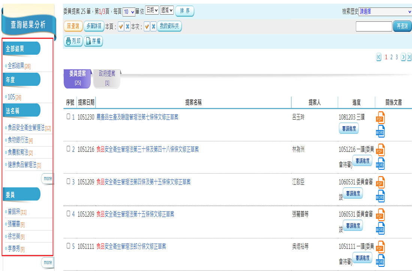412x271 pixels.
Task: Go to the next page arrow
Action: [403, 57]
